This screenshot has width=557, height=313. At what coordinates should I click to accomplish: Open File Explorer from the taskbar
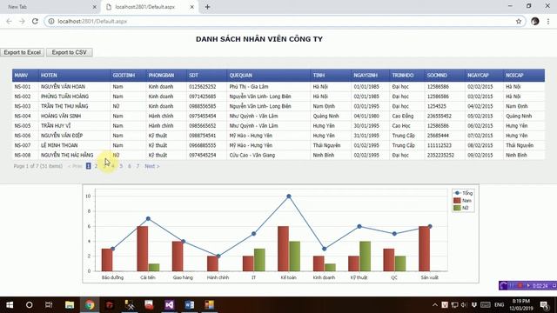[x=70, y=305]
